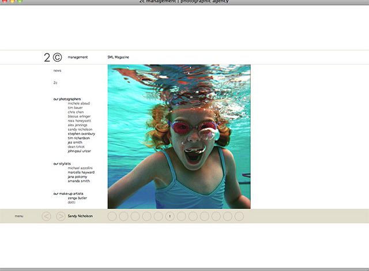
Task: View Sandy Nicholson in photographers list
Action: pyautogui.click(x=80, y=129)
